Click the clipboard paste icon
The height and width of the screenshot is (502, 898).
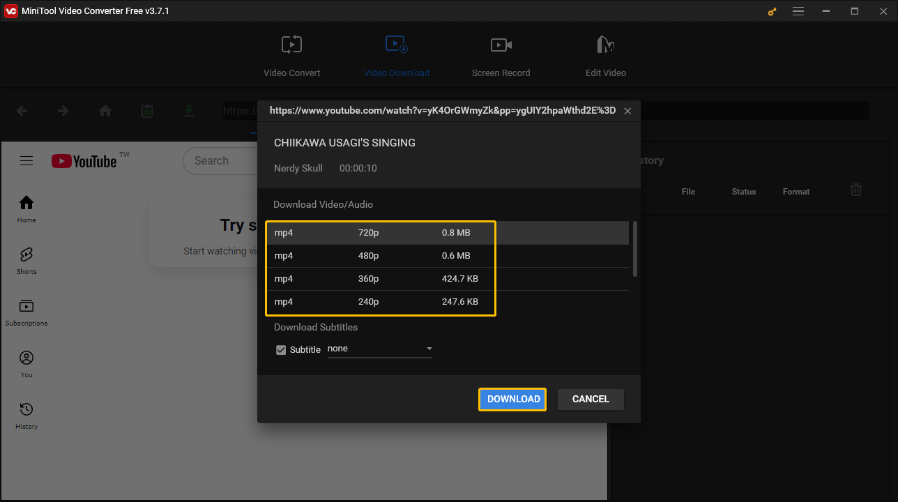(x=147, y=111)
